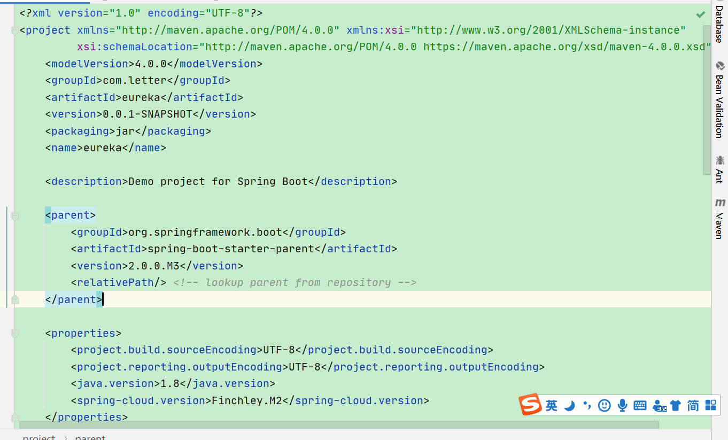Toggle half/full width moon icon
Image resolution: width=728 pixels, height=440 pixels.
(570, 406)
